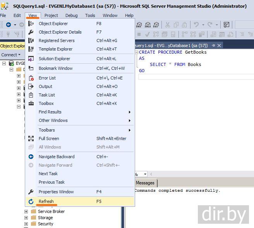Viewport: 254px width, 228px height.
Task: Open the zoom percentage dropdown
Action: [145, 174]
